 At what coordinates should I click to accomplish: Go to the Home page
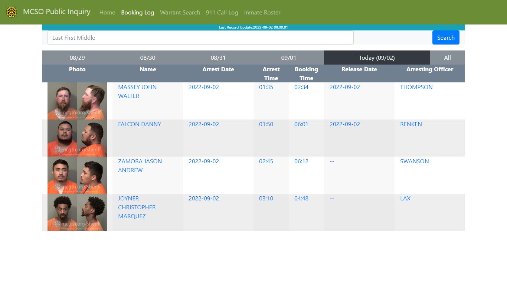[x=107, y=13]
